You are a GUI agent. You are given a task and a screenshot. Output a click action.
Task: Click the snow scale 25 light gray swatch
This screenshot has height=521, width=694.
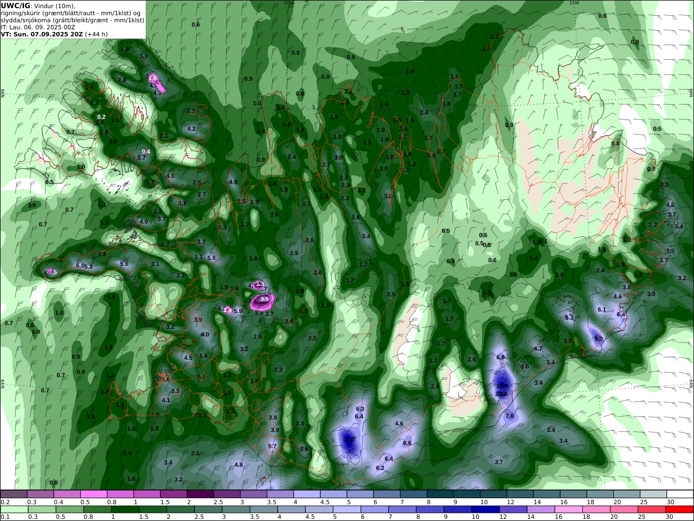coord(653,494)
